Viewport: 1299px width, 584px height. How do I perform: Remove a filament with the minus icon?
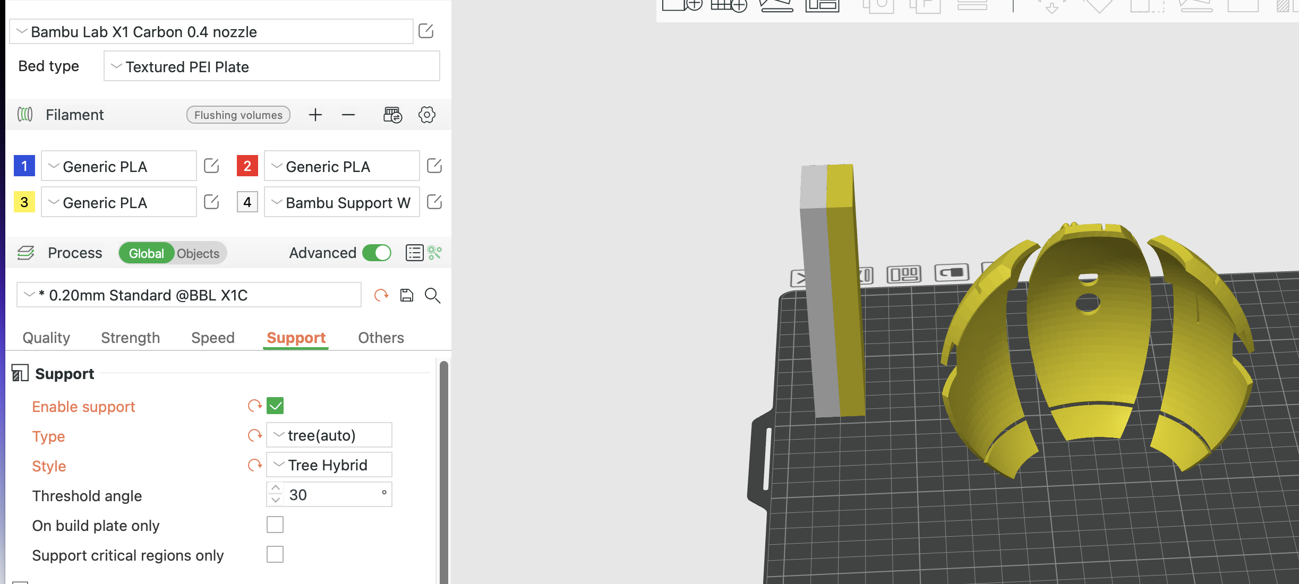pyautogui.click(x=348, y=114)
